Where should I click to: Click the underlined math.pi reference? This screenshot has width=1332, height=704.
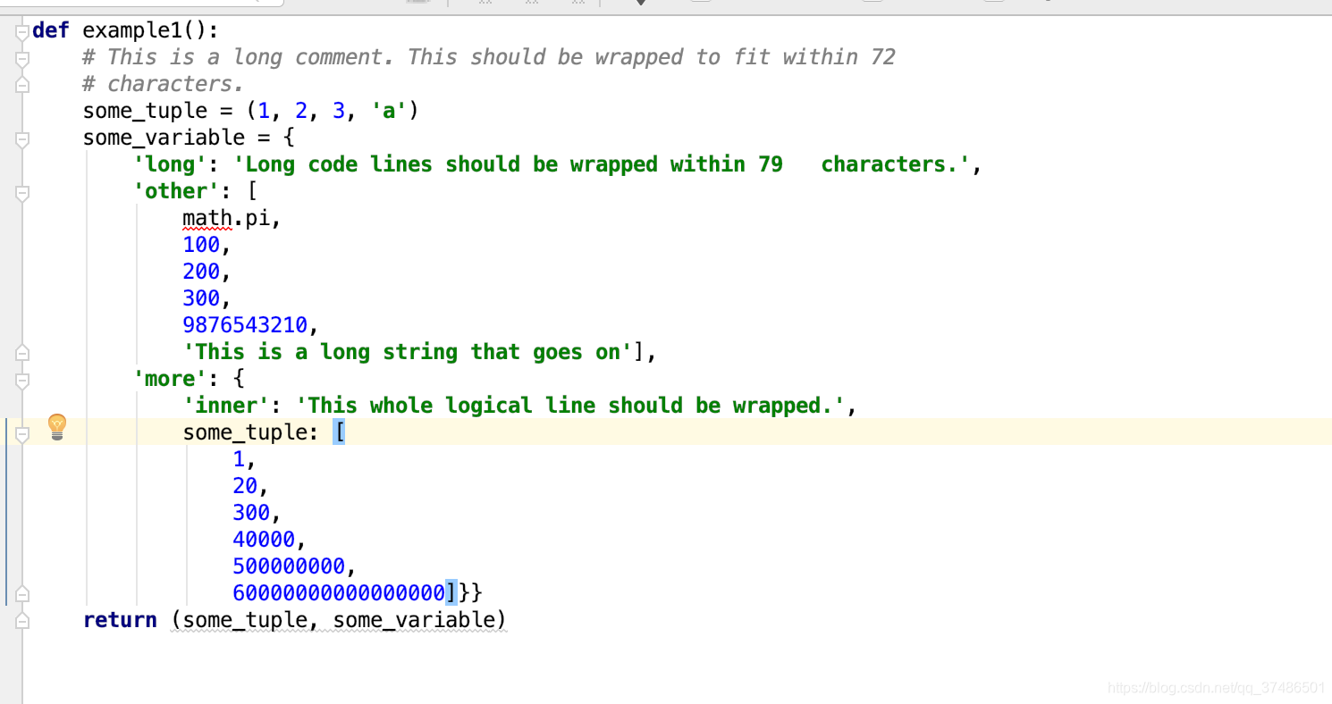pos(226,218)
